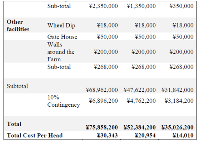This screenshot has height=142, width=199.
Task: Select the 'Wheel Dip' label cell
Action: pyautogui.click(x=61, y=25)
